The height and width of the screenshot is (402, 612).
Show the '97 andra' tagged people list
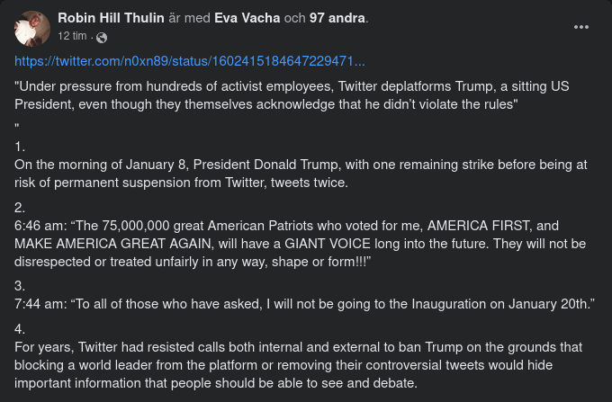pos(331,18)
